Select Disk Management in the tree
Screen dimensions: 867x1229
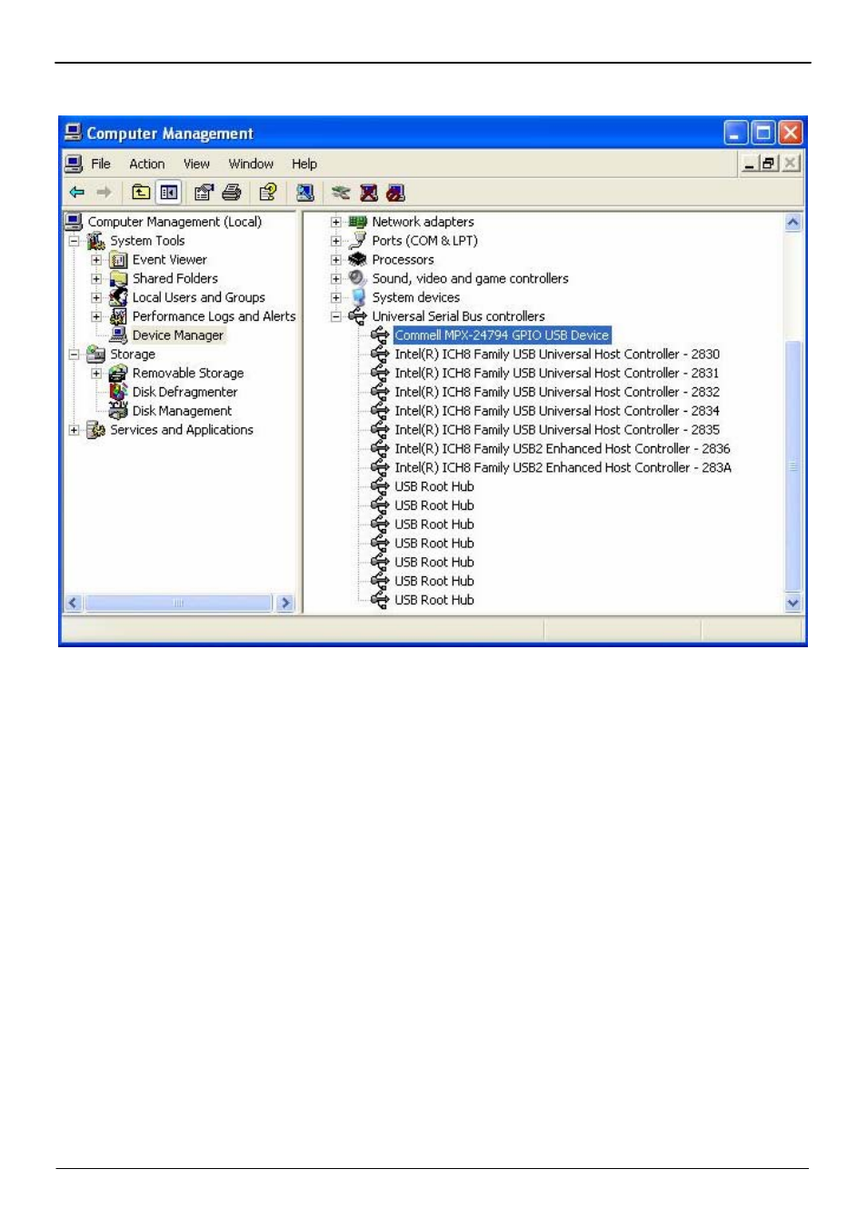click(x=182, y=411)
